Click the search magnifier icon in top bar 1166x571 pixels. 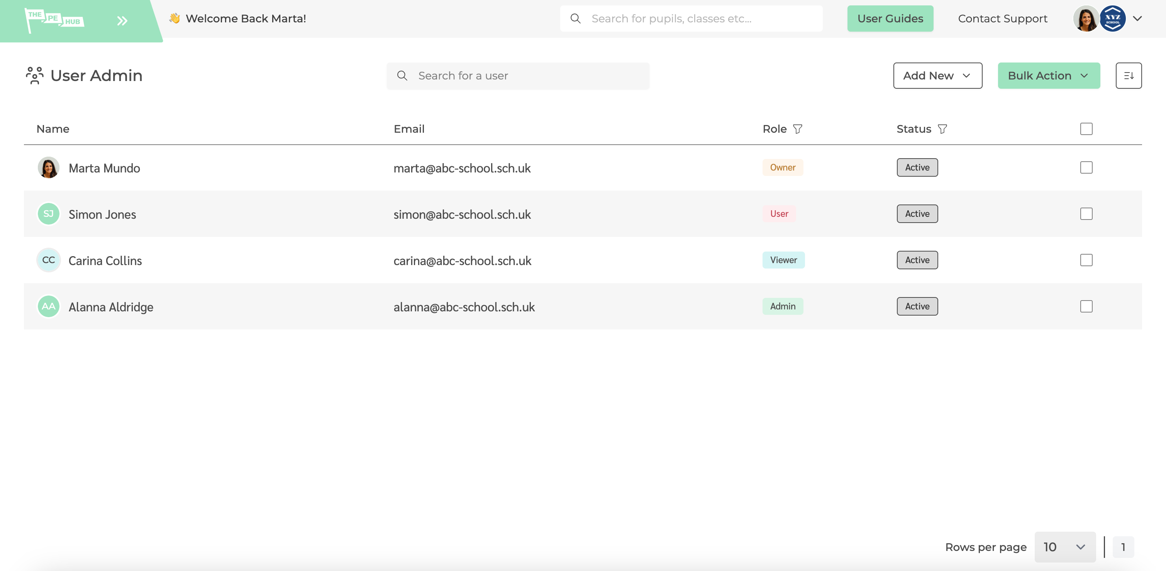(x=576, y=19)
